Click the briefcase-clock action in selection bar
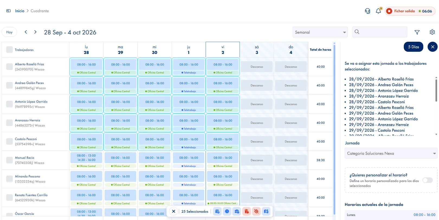Image resolution: width=439 pixels, height=220 pixels. (237, 211)
